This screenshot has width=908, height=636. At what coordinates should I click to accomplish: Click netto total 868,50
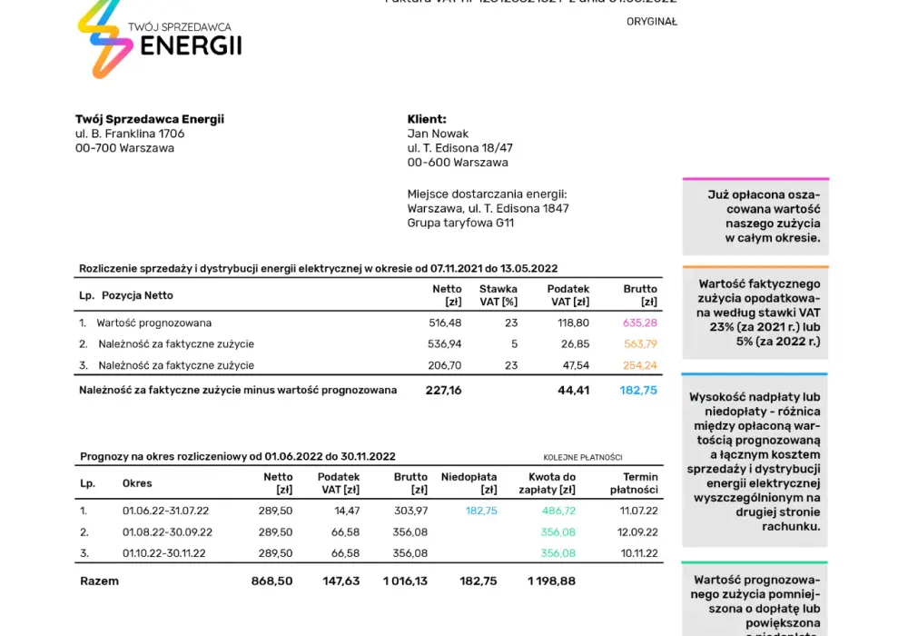[x=271, y=581]
